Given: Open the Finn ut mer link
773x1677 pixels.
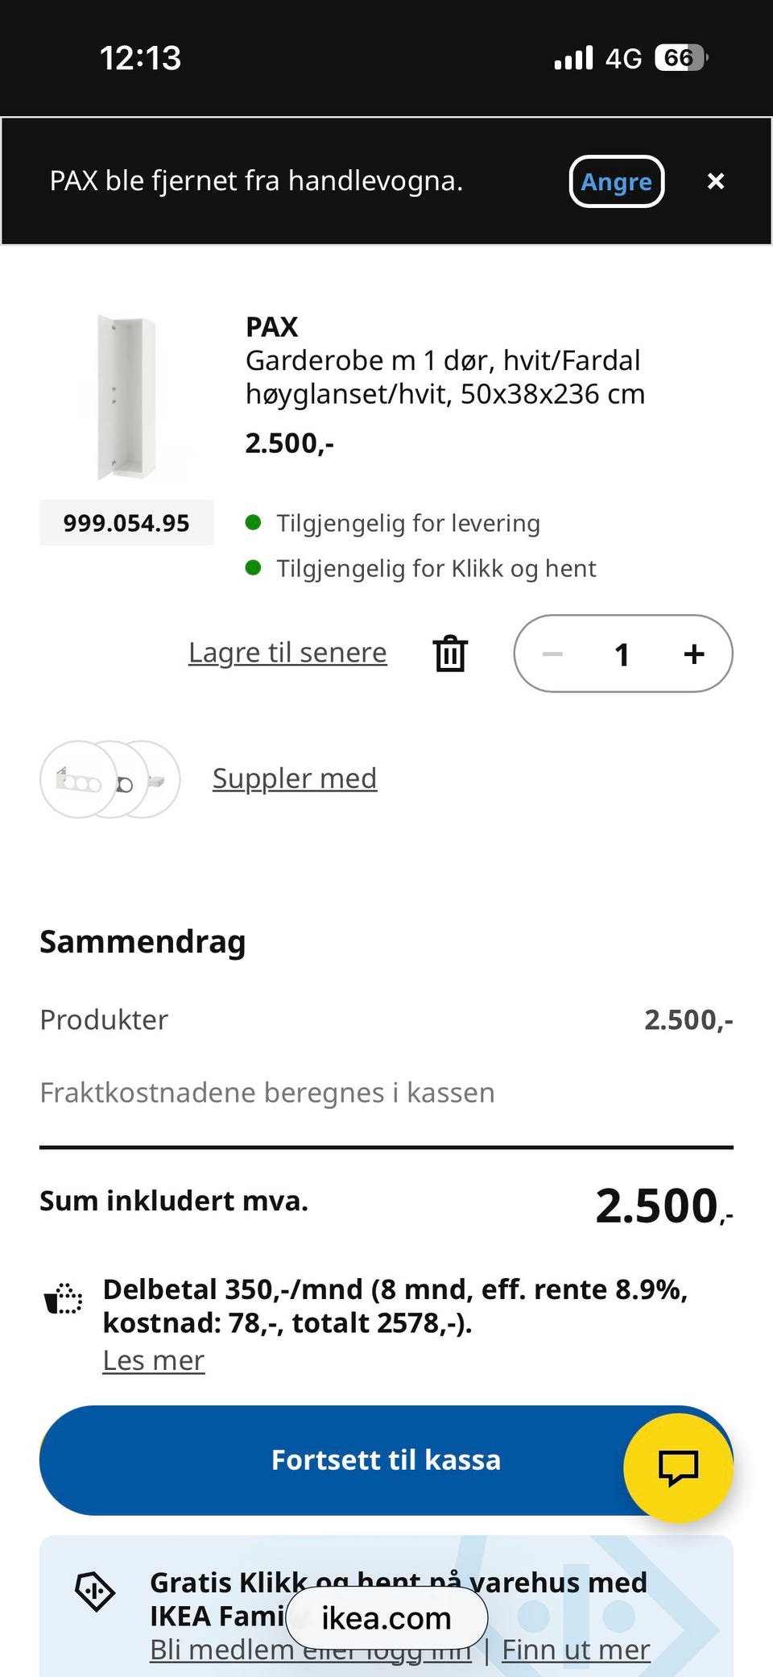Looking at the screenshot, I should pos(576,1650).
